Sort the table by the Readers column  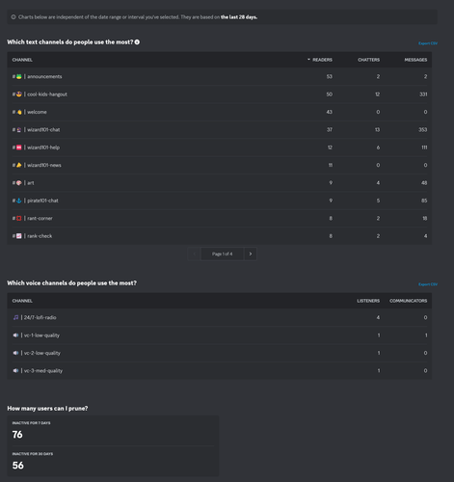pos(320,60)
